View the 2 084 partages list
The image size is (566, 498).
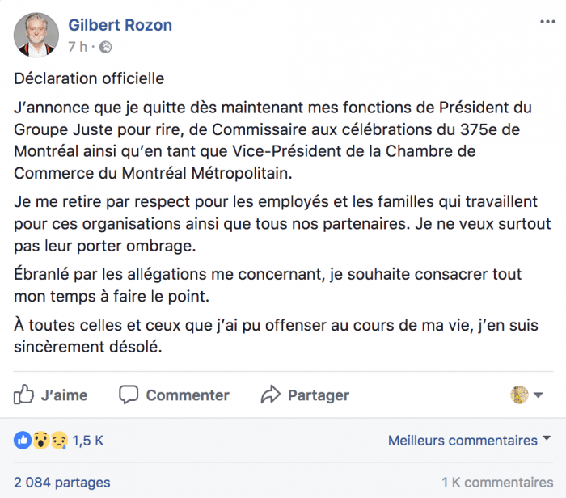coord(62,483)
